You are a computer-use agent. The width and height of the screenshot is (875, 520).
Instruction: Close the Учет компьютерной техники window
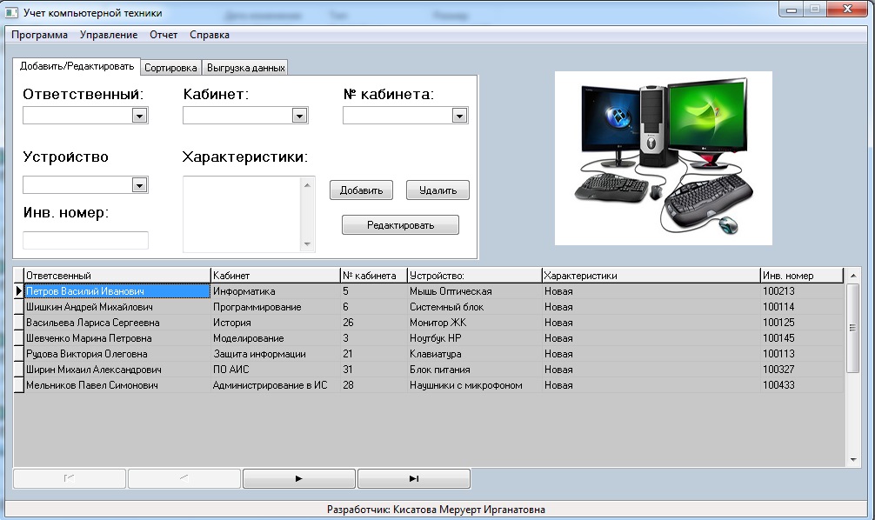tap(847, 9)
